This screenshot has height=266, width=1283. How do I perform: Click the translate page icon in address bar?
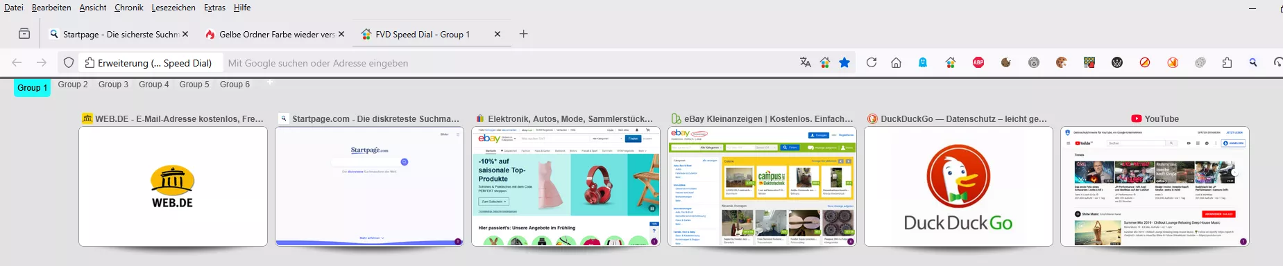pos(805,63)
